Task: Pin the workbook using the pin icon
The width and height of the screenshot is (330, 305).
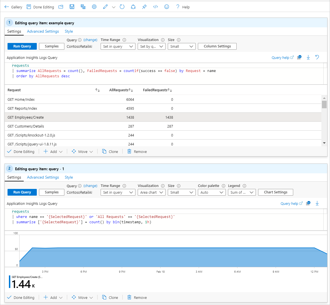Action: coord(144,7)
